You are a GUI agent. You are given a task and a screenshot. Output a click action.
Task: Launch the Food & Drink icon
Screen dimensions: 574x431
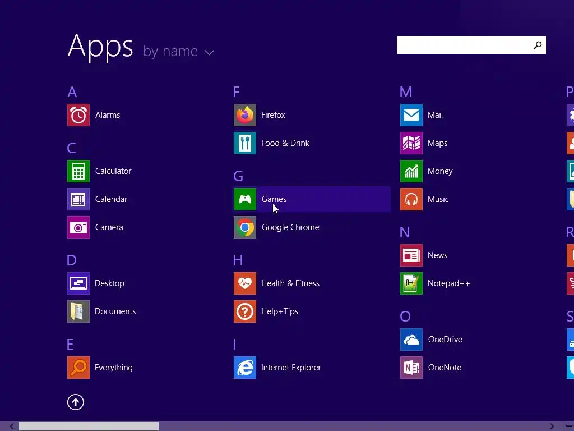coord(245,143)
